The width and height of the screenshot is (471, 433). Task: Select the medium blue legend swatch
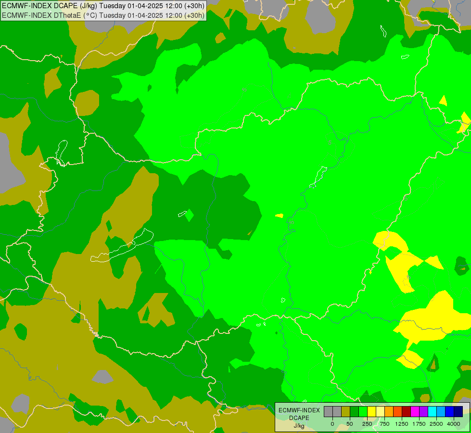[449, 411]
